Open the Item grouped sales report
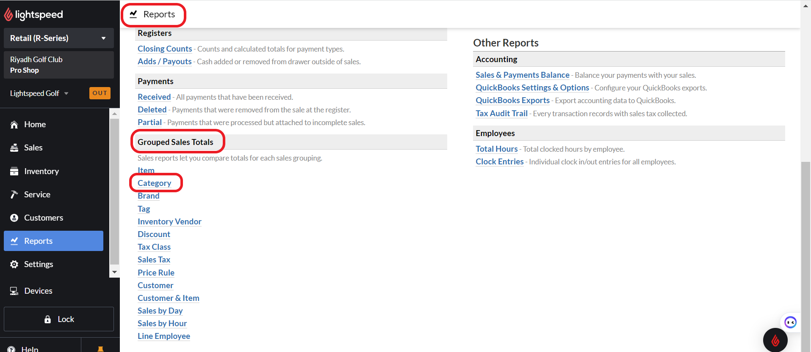Image resolution: width=811 pixels, height=352 pixels. tap(146, 170)
